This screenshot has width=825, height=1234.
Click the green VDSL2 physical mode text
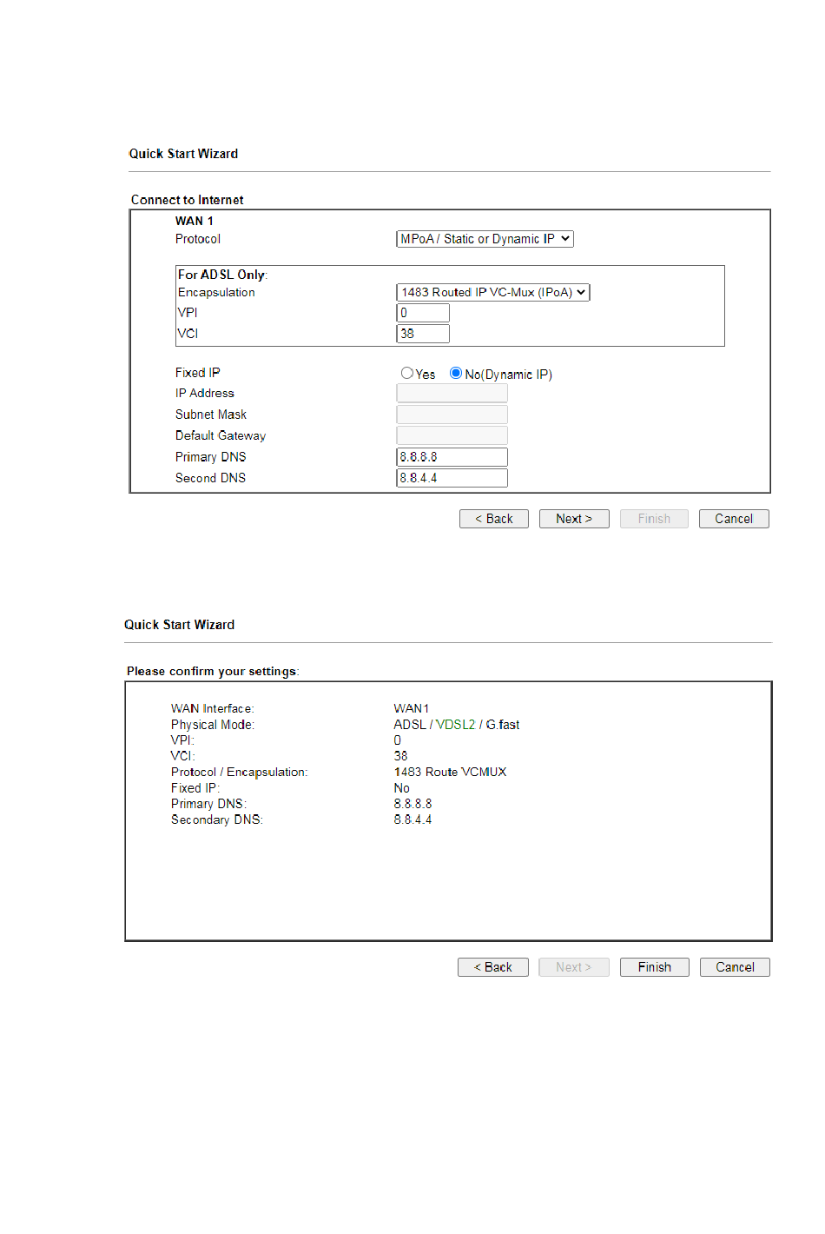[455, 725]
